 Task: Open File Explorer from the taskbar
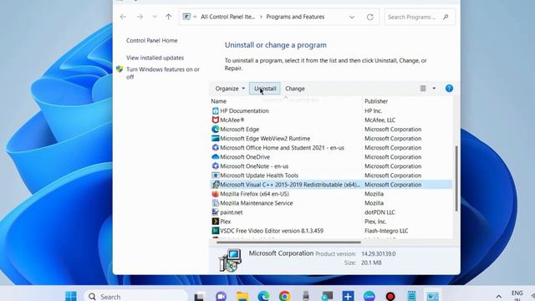tap(242, 296)
